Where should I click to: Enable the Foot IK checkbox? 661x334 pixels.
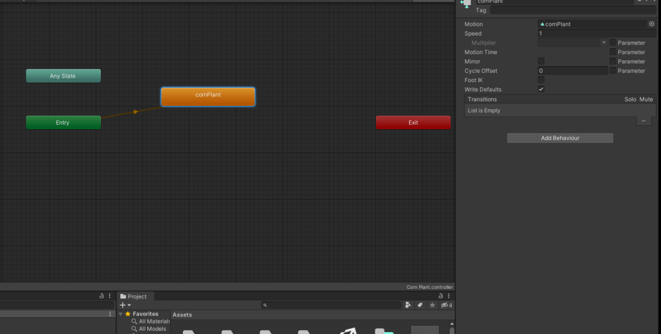pyautogui.click(x=541, y=80)
